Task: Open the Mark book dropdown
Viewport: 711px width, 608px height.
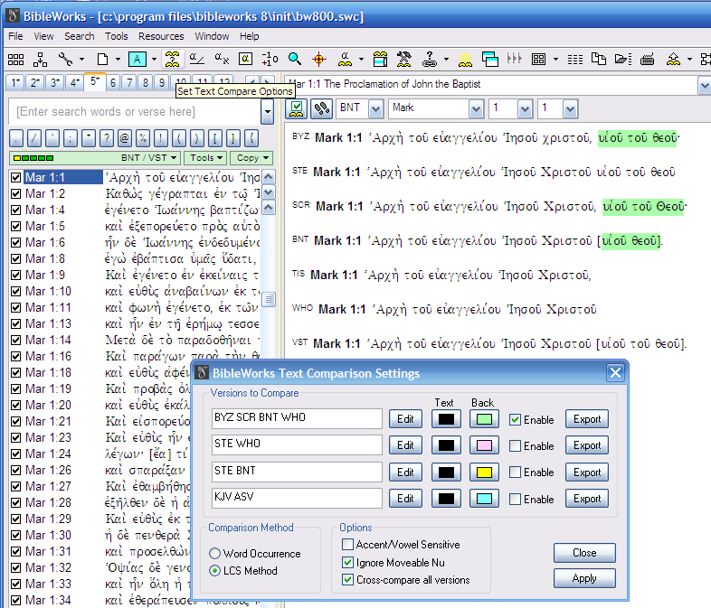Action: [x=476, y=108]
